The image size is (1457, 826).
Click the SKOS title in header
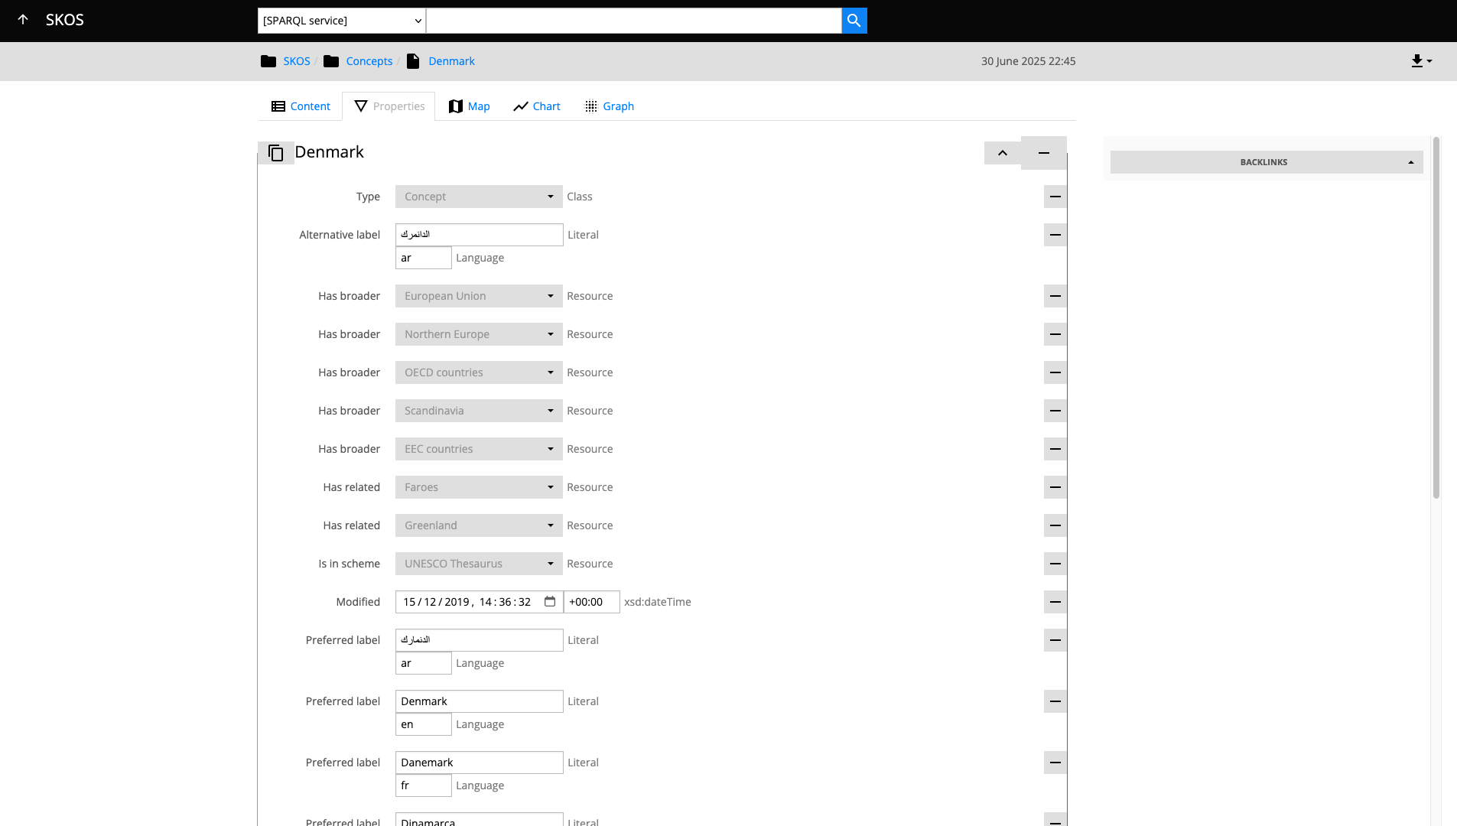tap(65, 20)
